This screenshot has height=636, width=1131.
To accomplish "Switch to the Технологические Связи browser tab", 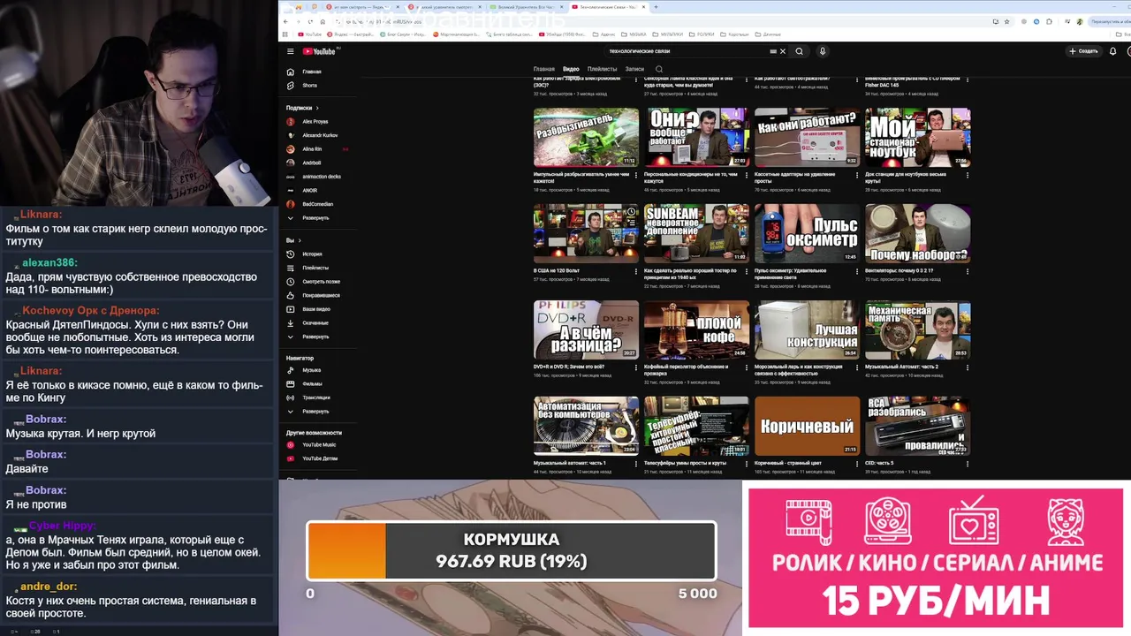I will tap(607, 7).
